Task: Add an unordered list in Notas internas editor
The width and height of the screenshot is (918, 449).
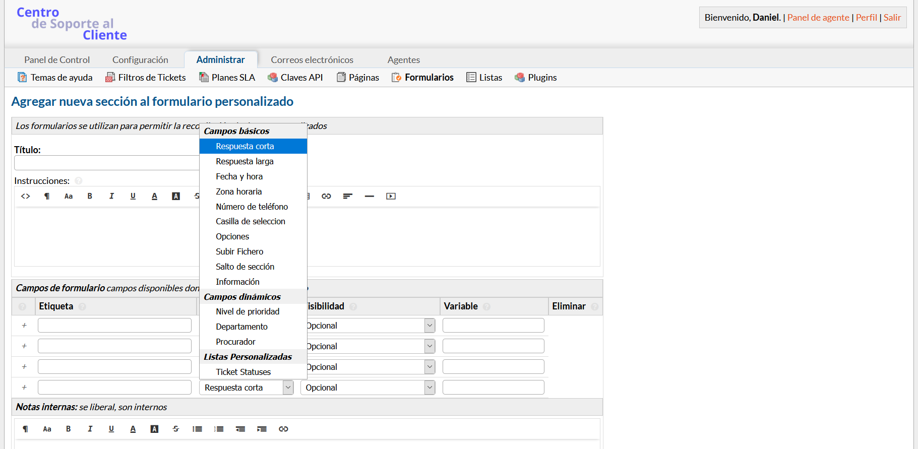Action: pyautogui.click(x=197, y=429)
